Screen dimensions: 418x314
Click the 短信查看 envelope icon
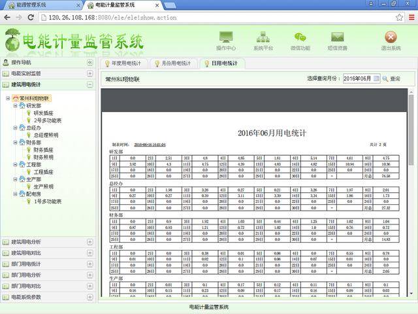pyautogui.click(x=337, y=38)
